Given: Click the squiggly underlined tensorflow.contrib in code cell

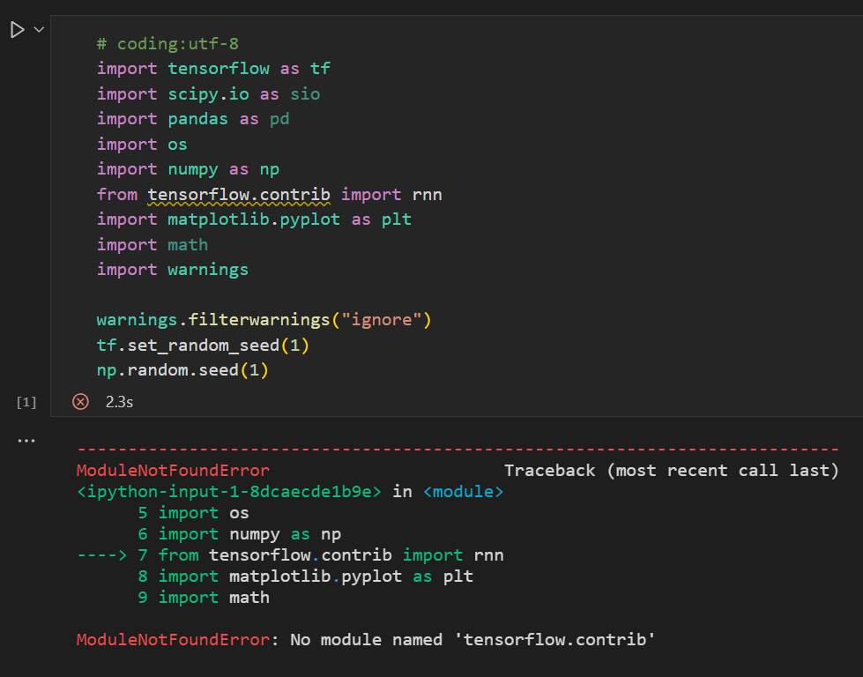Looking at the screenshot, I should tap(239, 194).
